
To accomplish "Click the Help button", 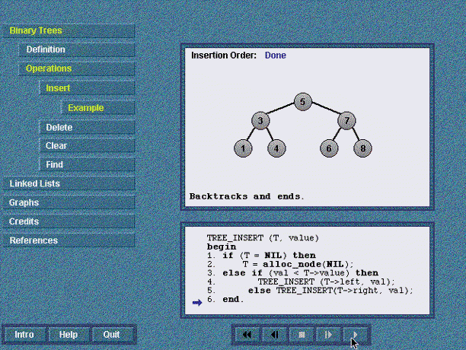I will click(x=68, y=335).
